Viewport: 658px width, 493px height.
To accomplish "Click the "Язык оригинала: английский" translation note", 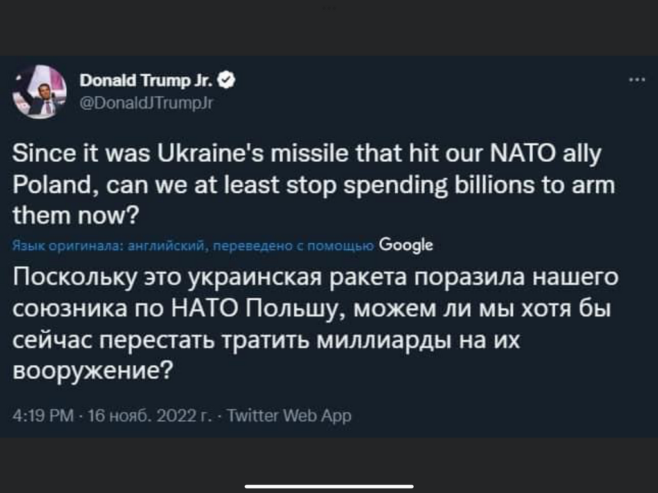I will pos(109,245).
